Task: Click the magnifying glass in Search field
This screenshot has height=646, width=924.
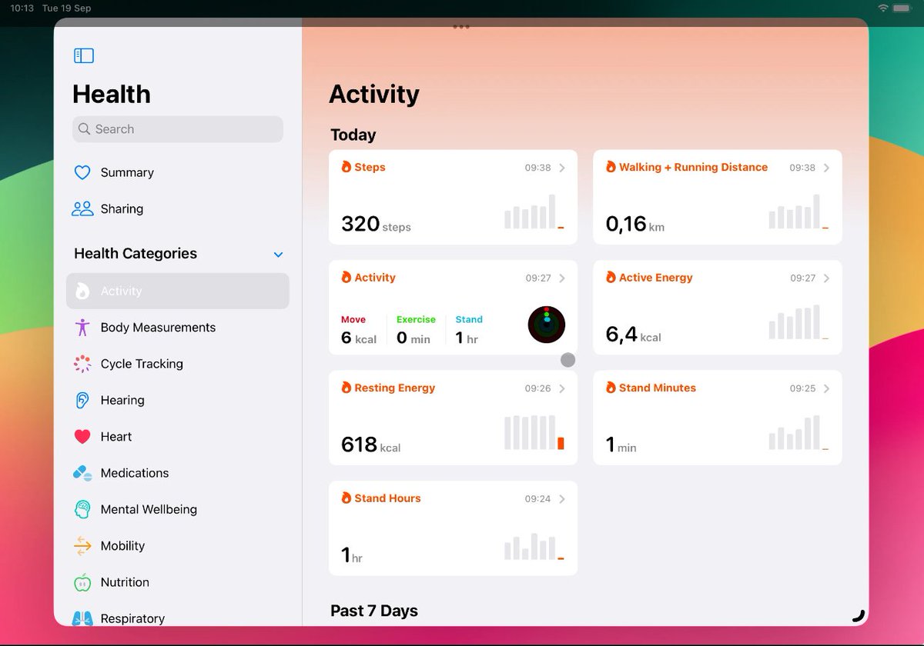Action: click(85, 129)
